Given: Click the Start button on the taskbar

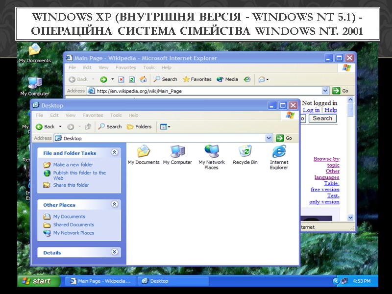Looking at the screenshot, I should [37, 281].
